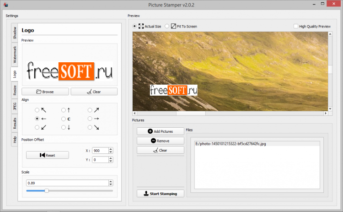Decrease the Scale value with down arrow
343x212 pixels.
pos(111,185)
